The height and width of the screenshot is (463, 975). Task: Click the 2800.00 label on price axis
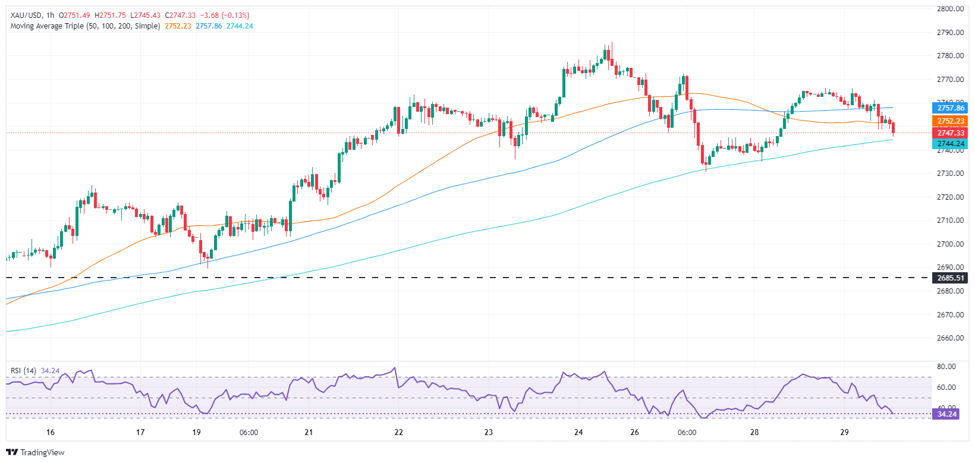pyautogui.click(x=950, y=9)
